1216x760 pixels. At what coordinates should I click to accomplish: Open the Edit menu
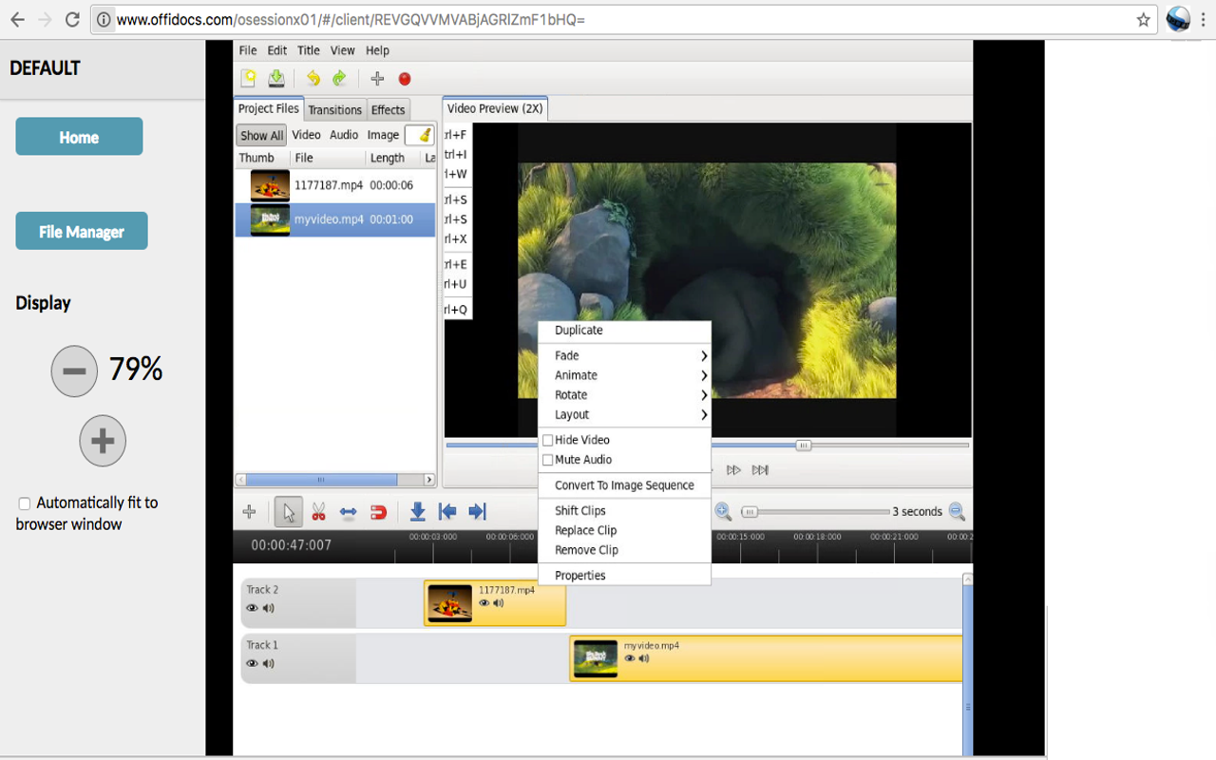[277, 50]
